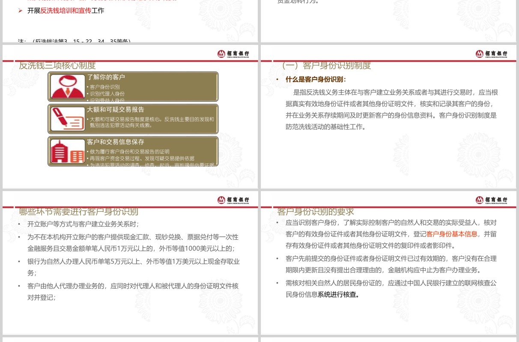Click the line starting 并在业务关系存续期间
The height and width of the screenshot is (342, 519).
(391, 115)
